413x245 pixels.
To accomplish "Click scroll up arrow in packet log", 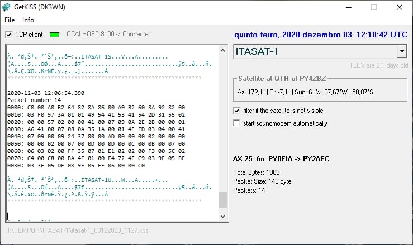I will (222, 50).
